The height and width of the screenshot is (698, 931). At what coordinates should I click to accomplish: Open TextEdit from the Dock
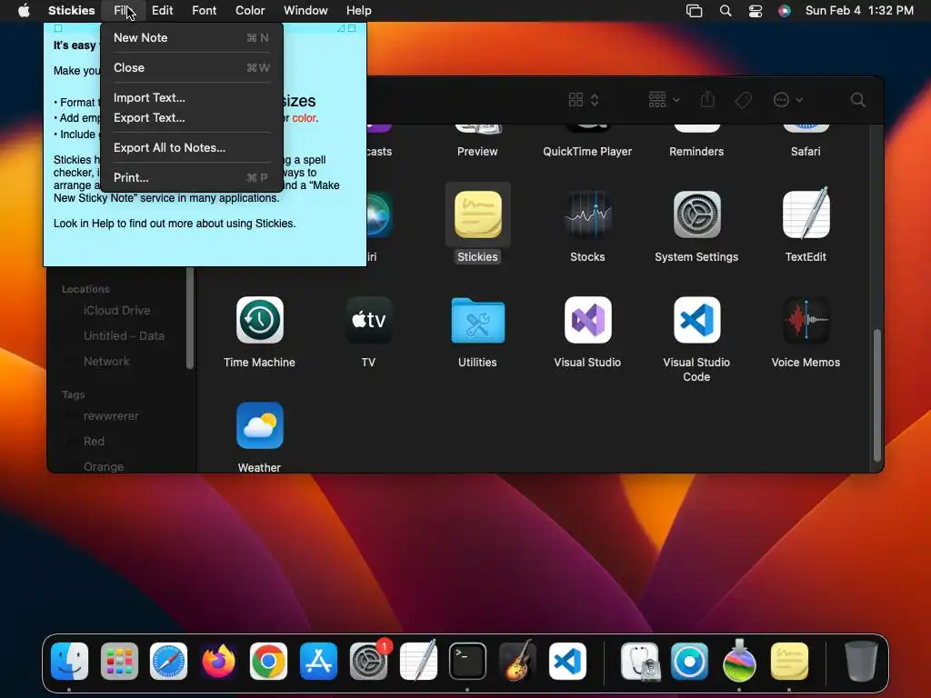coord(418,661)
